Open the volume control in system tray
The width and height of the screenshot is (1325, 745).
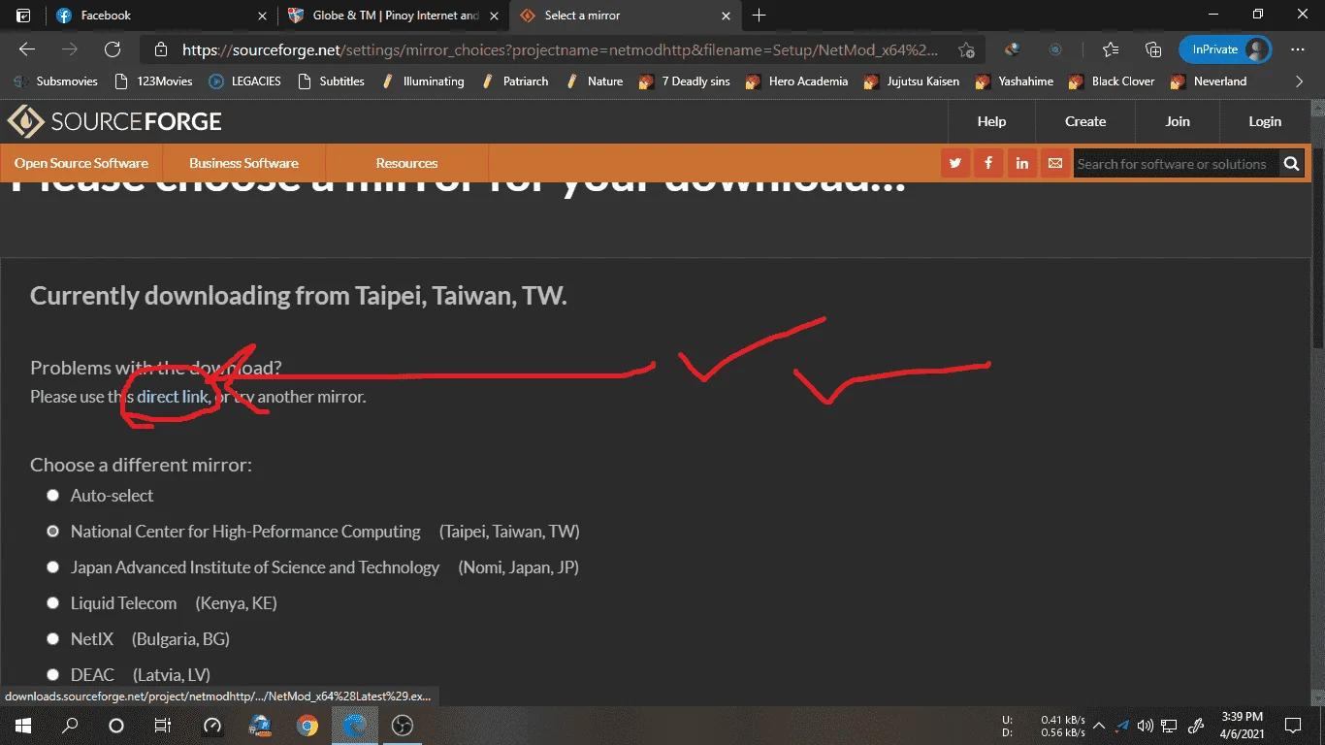(x=1146, y=726)
